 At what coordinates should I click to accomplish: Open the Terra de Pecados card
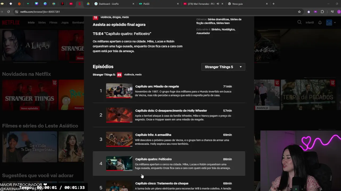pos(308,95)
